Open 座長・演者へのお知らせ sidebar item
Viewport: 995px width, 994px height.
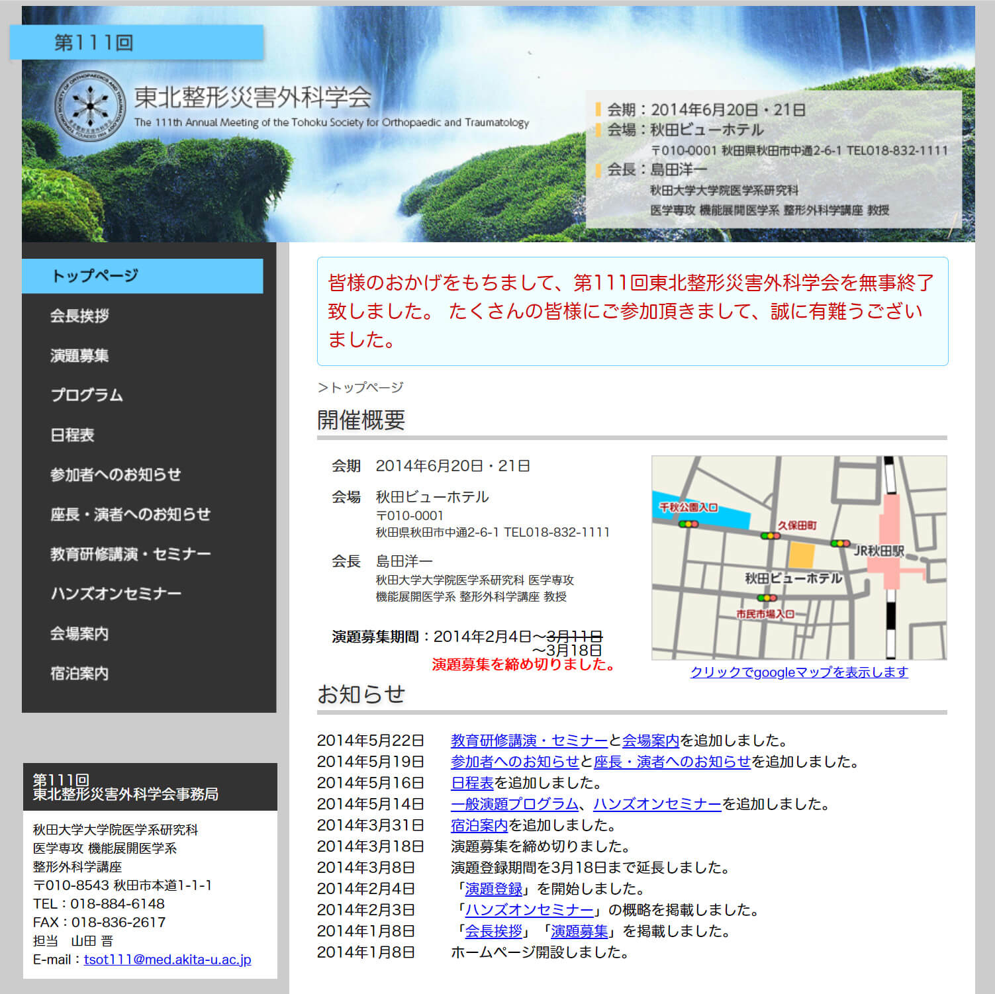(130, 514)
